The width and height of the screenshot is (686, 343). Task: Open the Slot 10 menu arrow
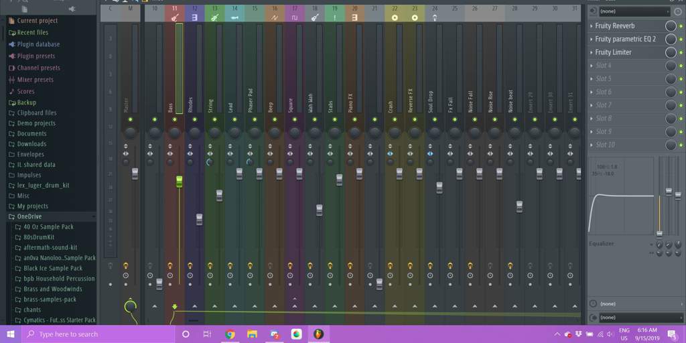[x=592, y=145]
